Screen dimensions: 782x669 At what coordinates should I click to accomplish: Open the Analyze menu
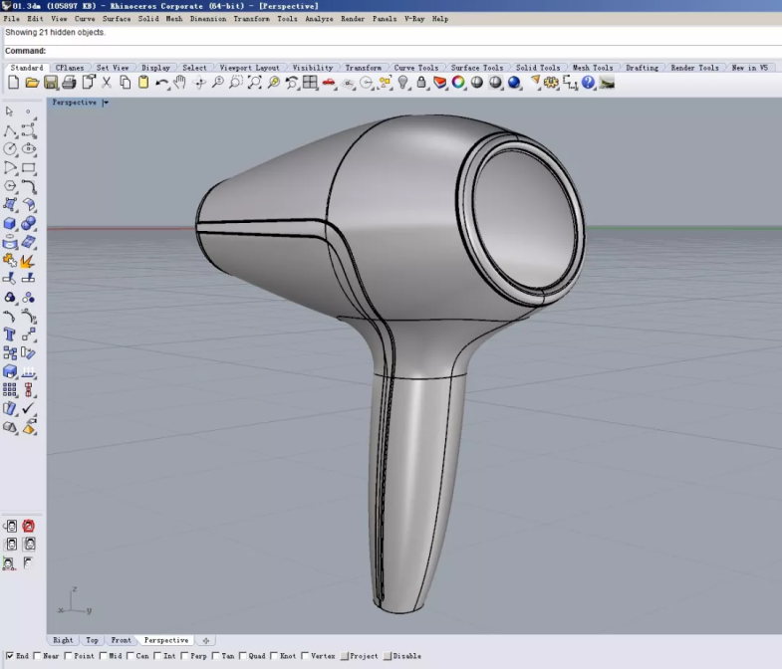pos(319,19)
